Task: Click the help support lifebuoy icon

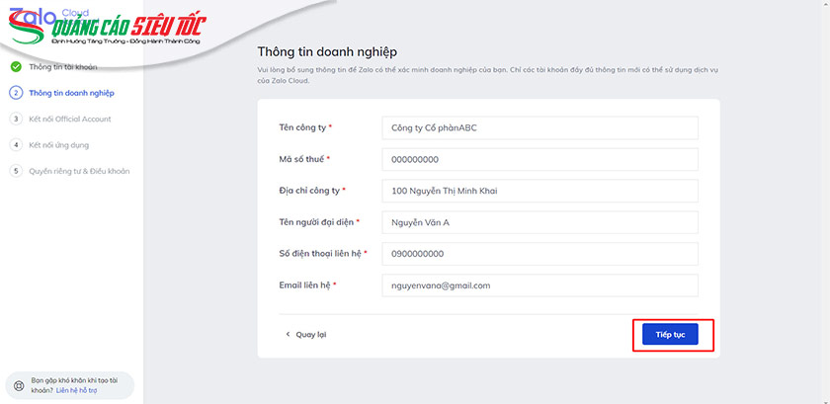Action: tap(18, 385)
